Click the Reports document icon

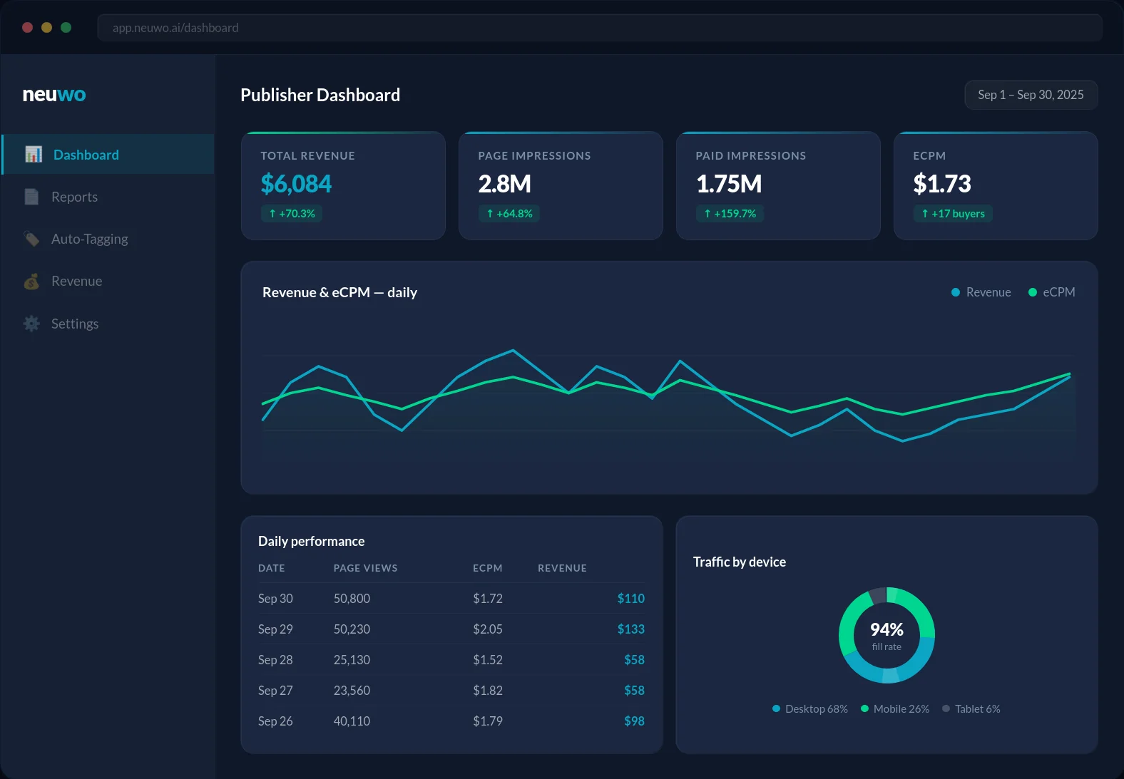pyautogui.click(x=31, y=197)
